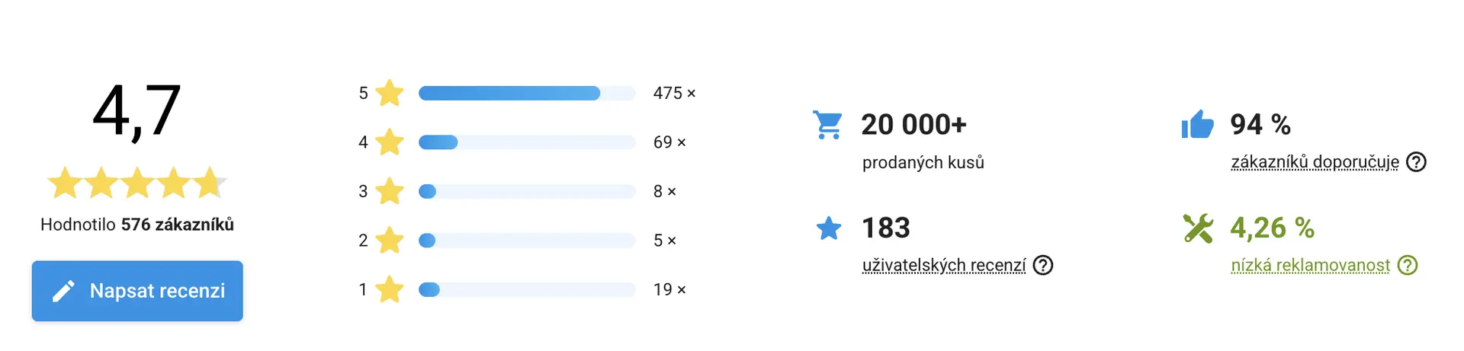Click the overall five-star rating graphic
The width and height of the screenshot is (1464, 351).
[x=137, y=183]
